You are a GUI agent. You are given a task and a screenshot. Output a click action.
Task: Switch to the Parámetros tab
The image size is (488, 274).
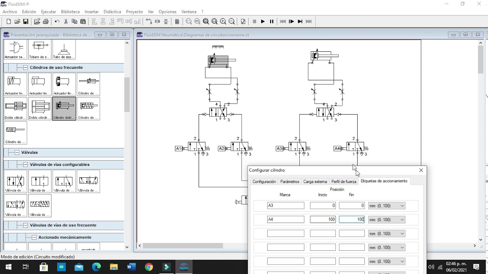(x=290, y=182)
